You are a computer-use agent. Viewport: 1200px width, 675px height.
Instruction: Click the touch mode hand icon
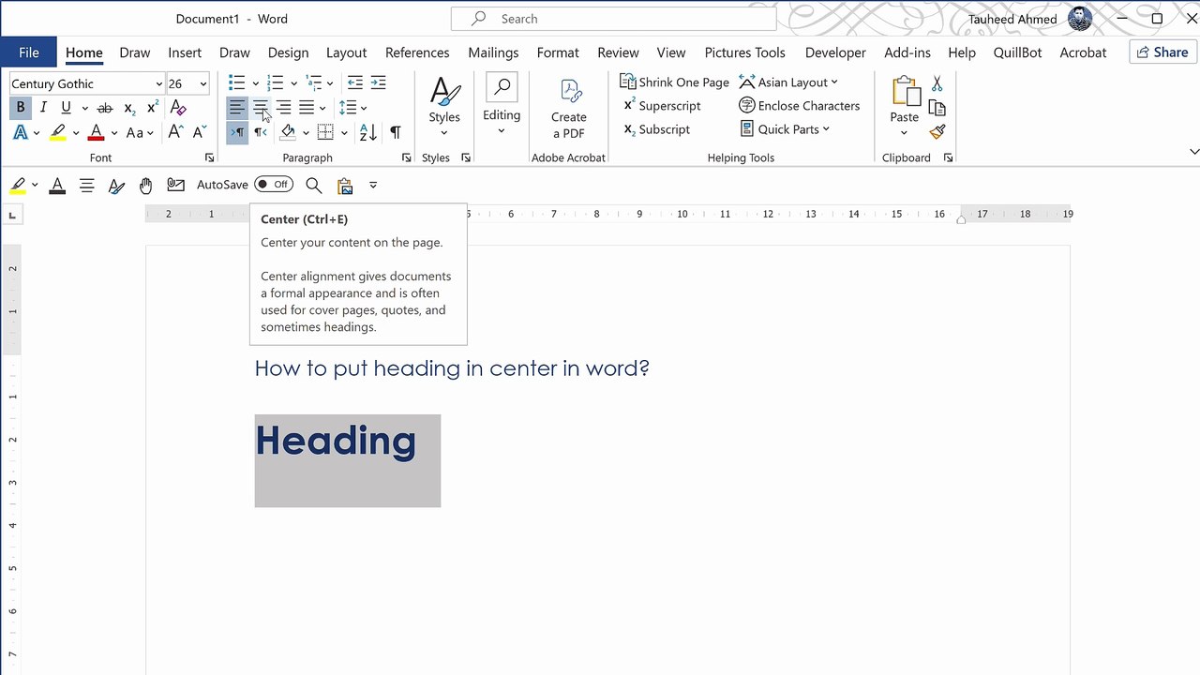[146, 186]
